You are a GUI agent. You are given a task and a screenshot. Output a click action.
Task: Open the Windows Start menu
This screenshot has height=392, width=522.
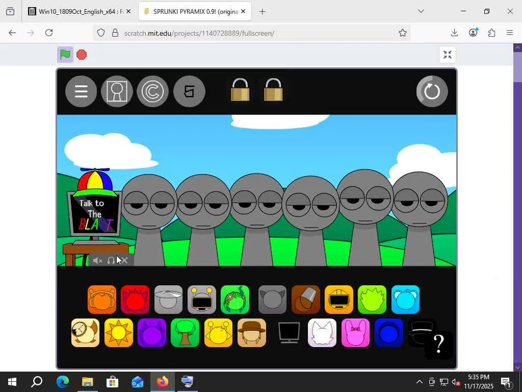(12, 382)
